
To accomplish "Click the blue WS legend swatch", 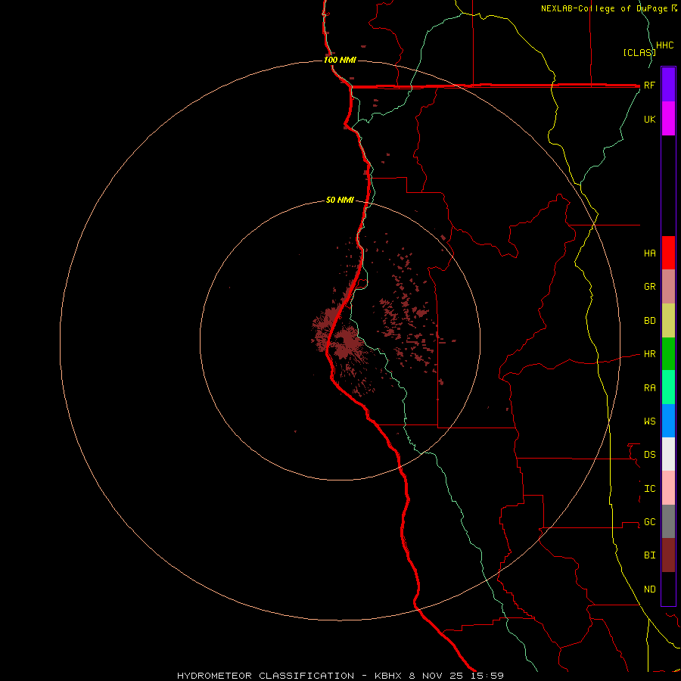I will click(668, 421).
